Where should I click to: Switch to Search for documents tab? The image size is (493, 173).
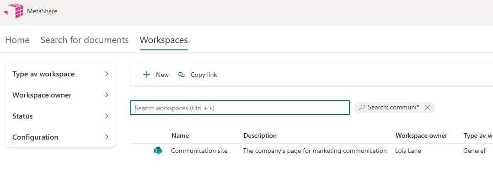[85, 40]
